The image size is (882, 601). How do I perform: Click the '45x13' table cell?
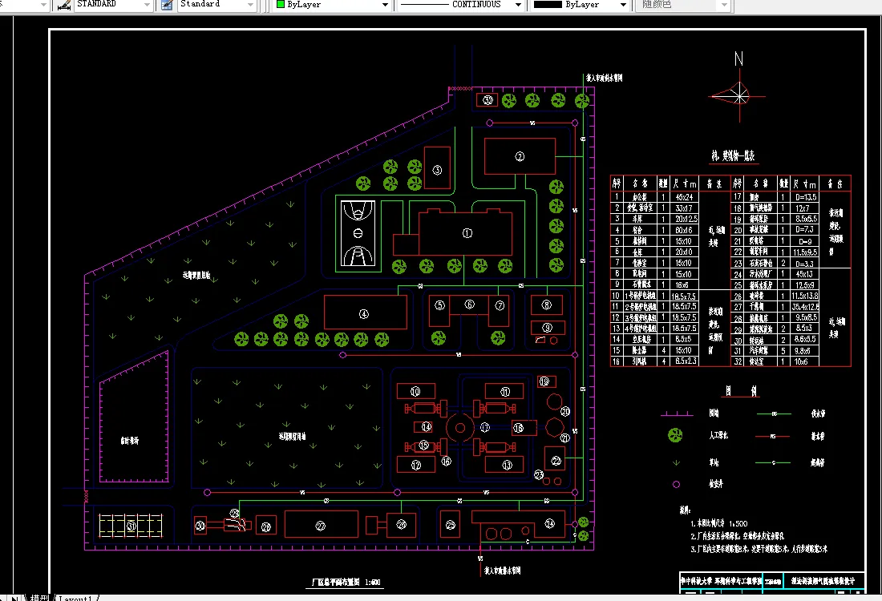[803, 274]
